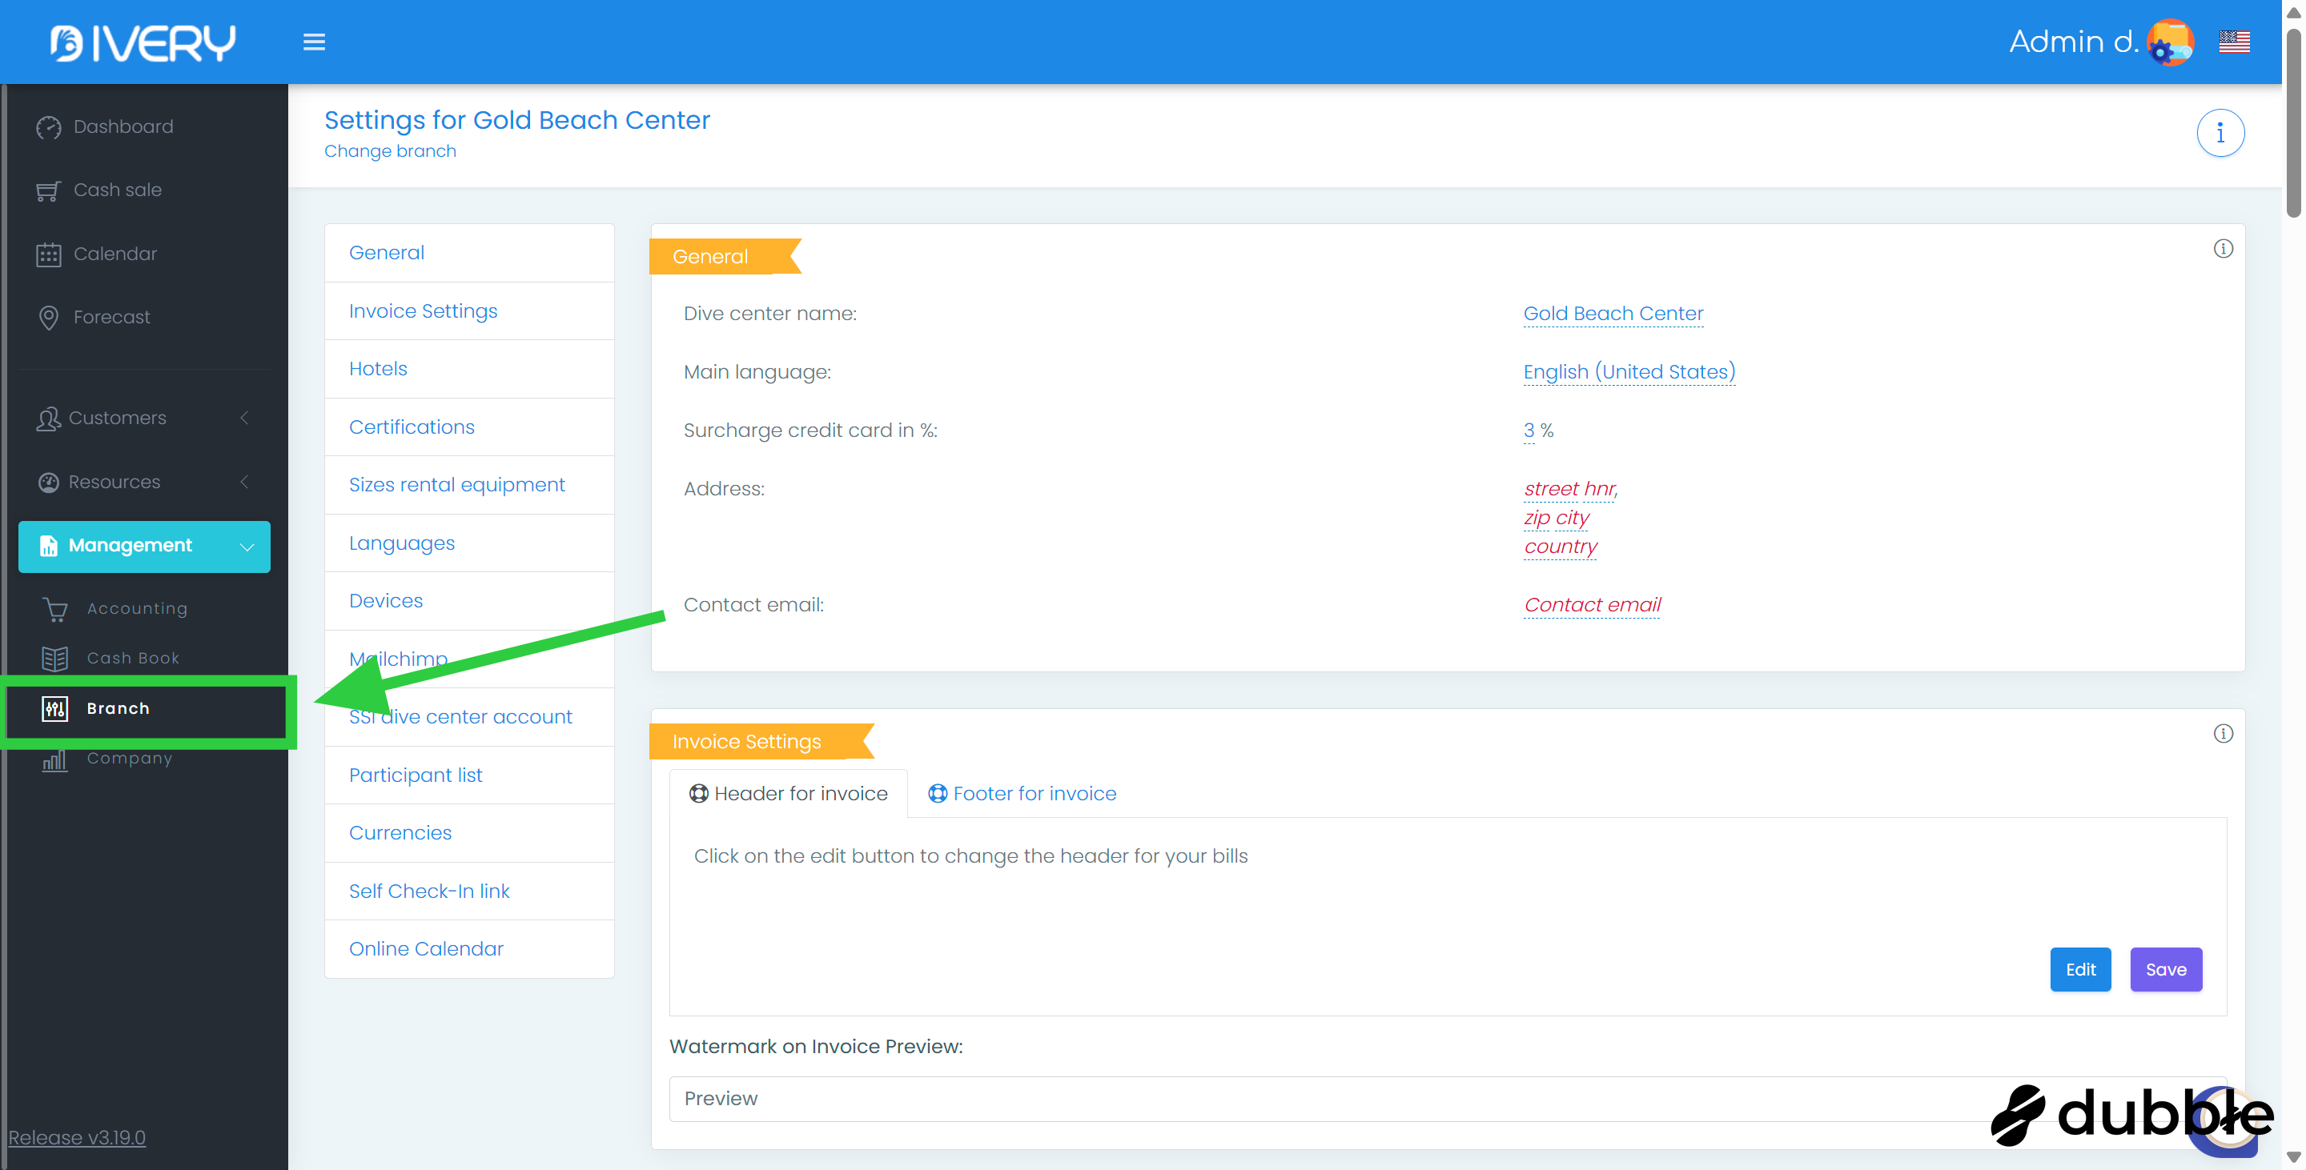Click the Cash sale cart icon
The height and width of the screenshot is (1170, 2306).
click(x=48, y=191)
